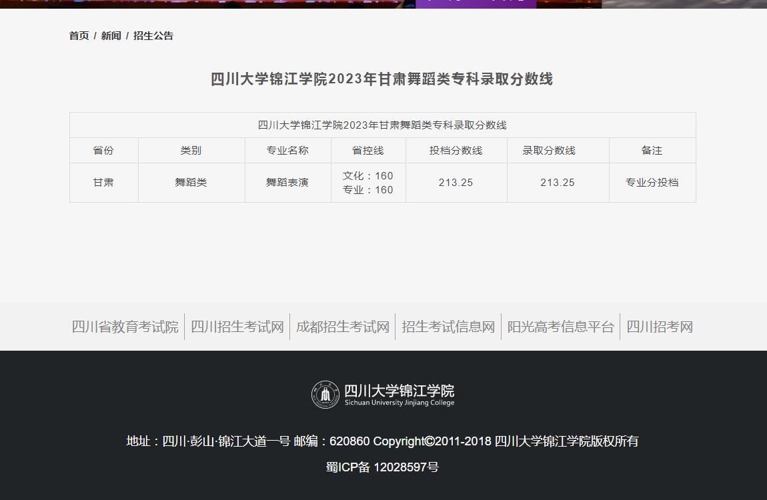Select the 专业分投档 remark cell

[652, 182]
